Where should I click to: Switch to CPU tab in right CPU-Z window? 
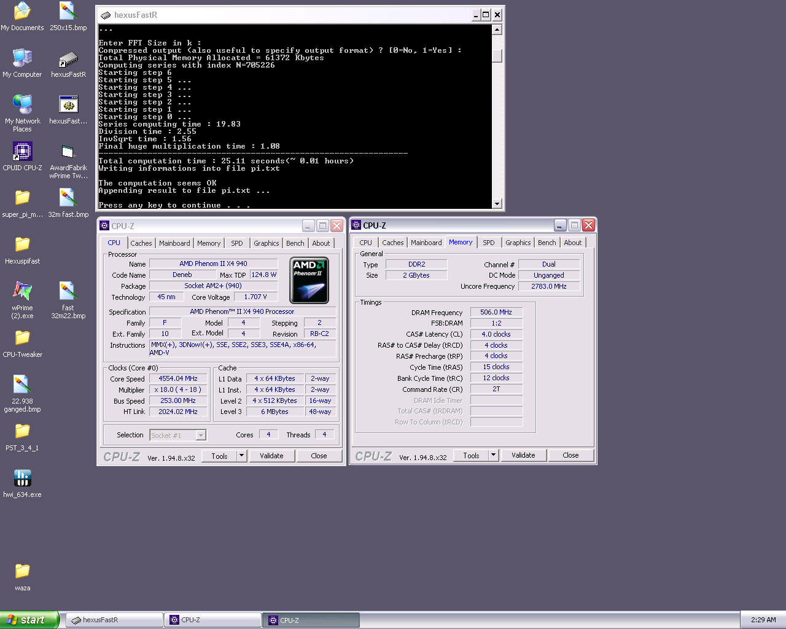[x=366, y=243]
